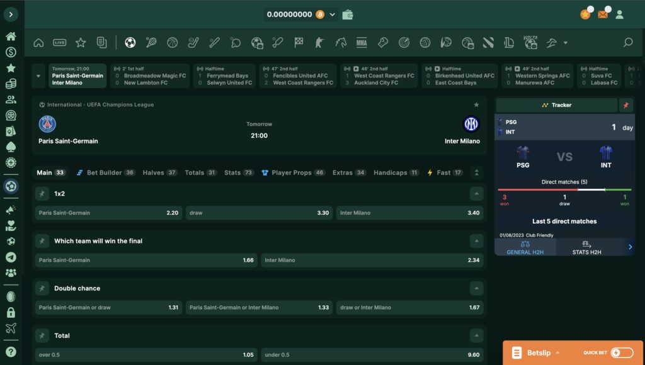Switch to Handicaps tab

396,172
